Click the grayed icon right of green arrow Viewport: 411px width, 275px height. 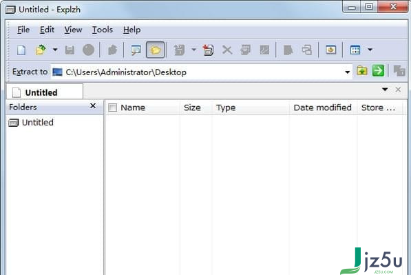tap(399, 71)
